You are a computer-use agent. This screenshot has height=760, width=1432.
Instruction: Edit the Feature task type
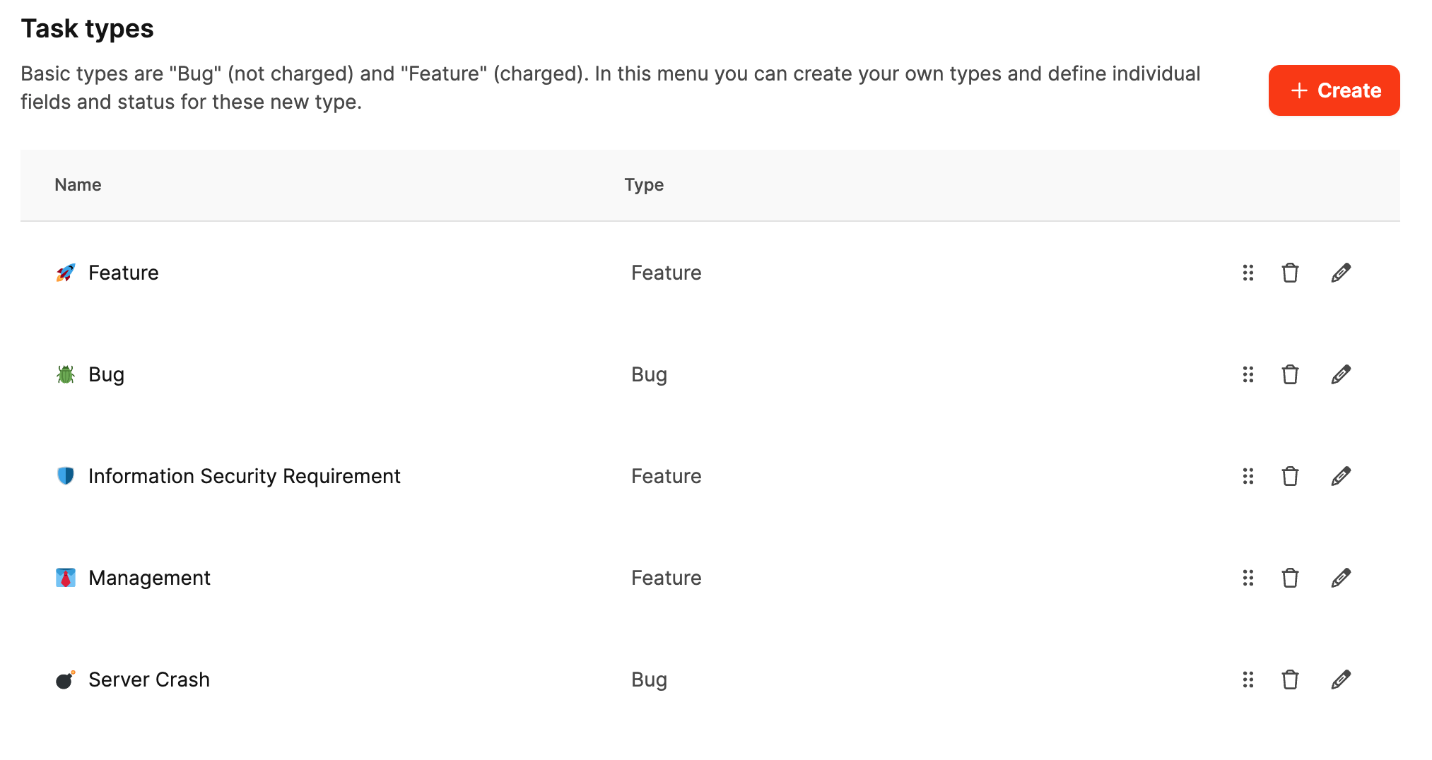1341,273
